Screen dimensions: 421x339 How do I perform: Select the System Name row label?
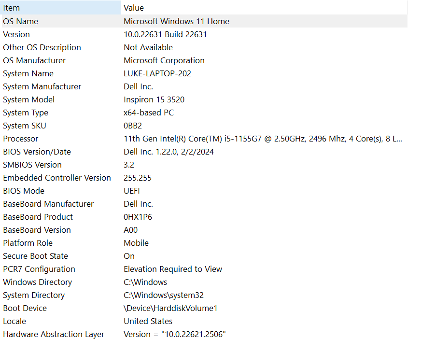(x=28, y=73)
